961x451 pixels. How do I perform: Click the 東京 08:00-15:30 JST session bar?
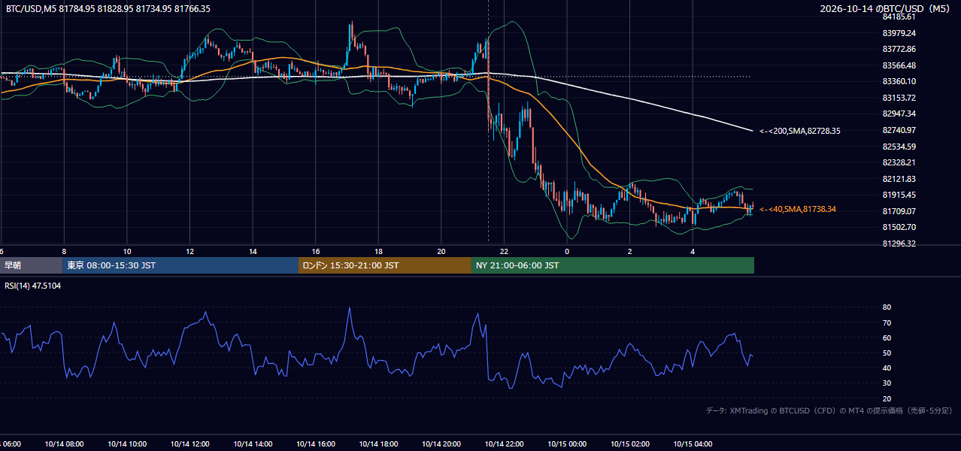pos(180,265)
